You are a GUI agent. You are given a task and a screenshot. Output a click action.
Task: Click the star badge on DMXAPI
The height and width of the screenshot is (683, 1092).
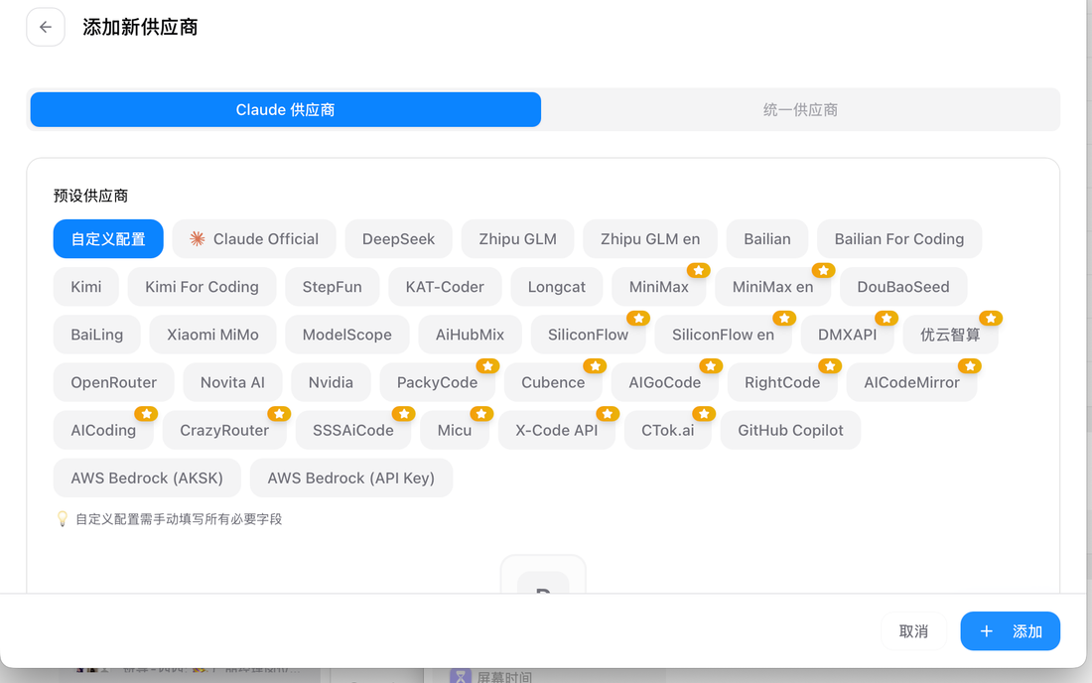(887, 319)
